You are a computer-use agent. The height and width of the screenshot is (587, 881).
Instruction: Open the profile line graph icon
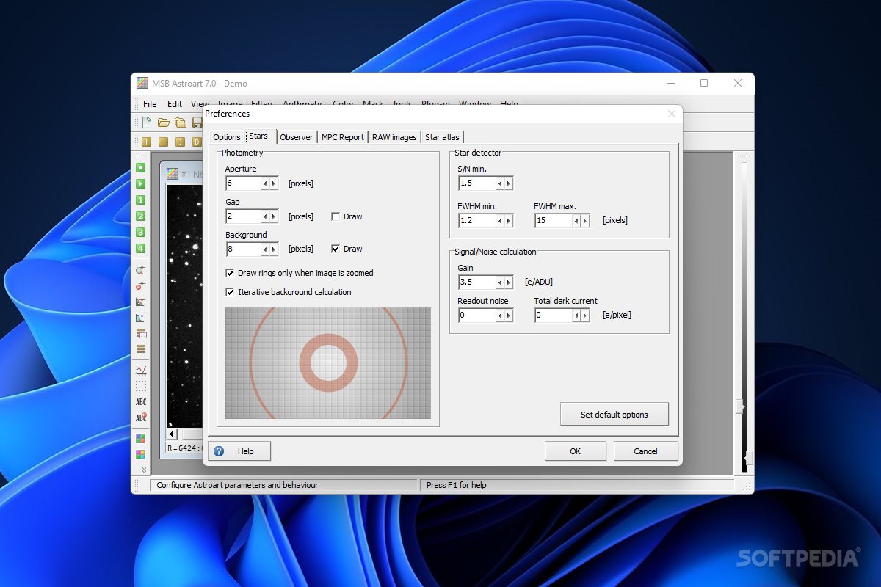click(140, 370)
